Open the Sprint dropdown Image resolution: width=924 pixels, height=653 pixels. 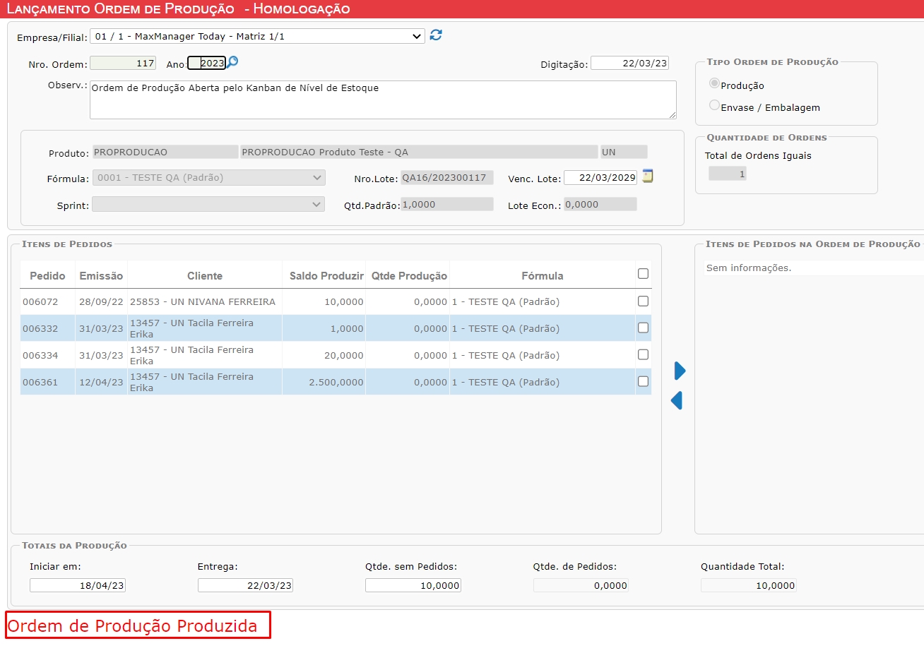coord(208,204)
